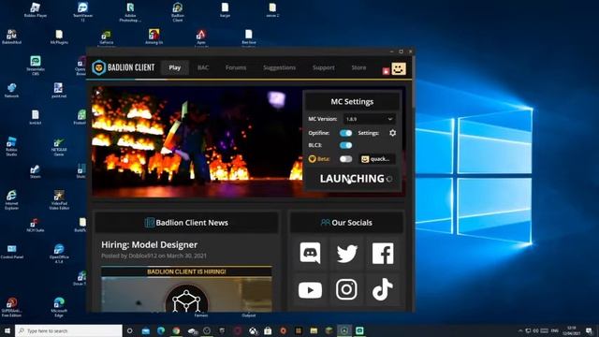Open the TikTok social link
599x337 pixels.
click(383, 289)
